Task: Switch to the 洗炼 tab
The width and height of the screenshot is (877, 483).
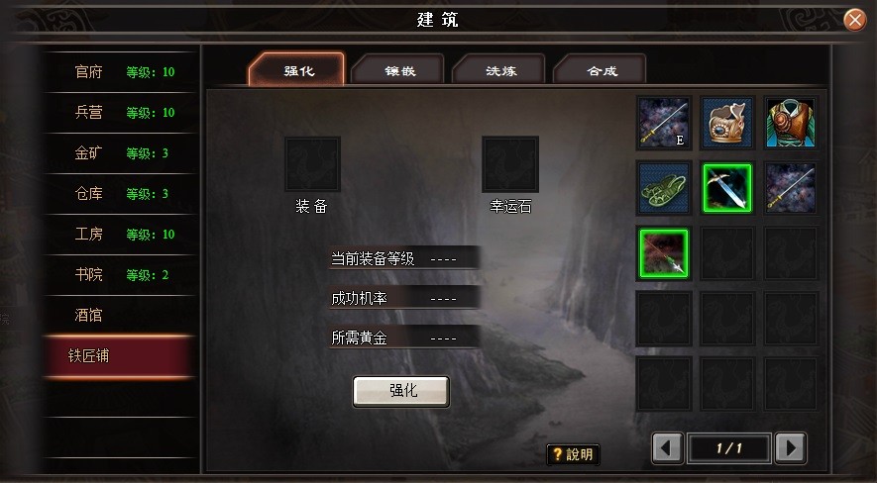Action: (x=500, y=70)
